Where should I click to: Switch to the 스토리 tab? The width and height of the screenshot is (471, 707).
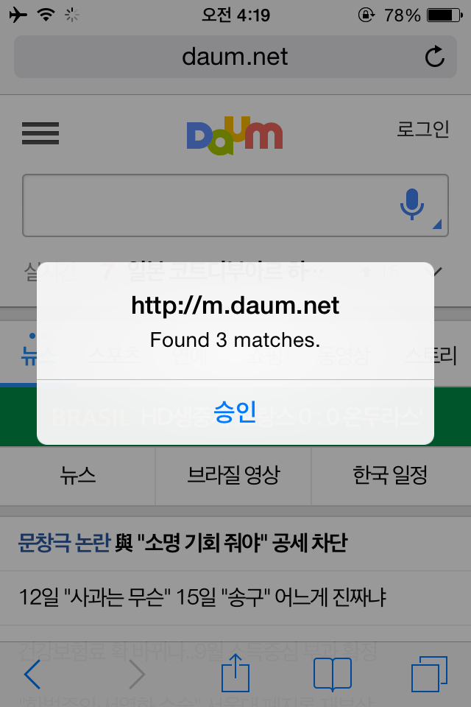[431, 356]
